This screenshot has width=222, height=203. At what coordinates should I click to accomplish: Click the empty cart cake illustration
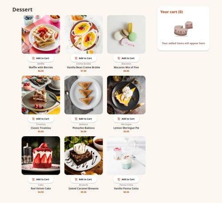click(183, 28)
